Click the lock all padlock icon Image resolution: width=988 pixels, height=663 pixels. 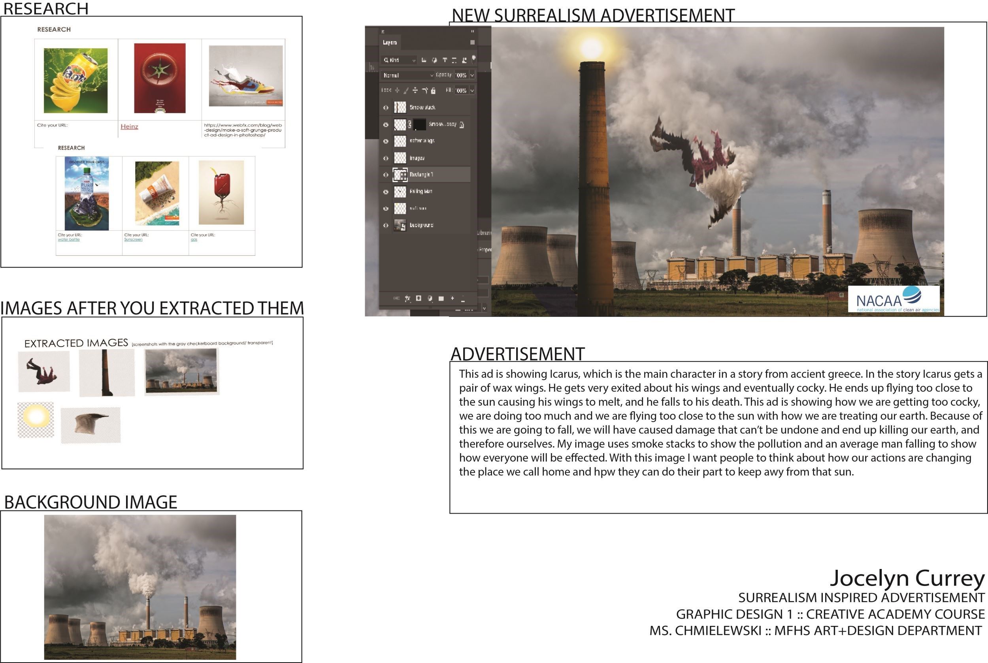click(433, 90)
